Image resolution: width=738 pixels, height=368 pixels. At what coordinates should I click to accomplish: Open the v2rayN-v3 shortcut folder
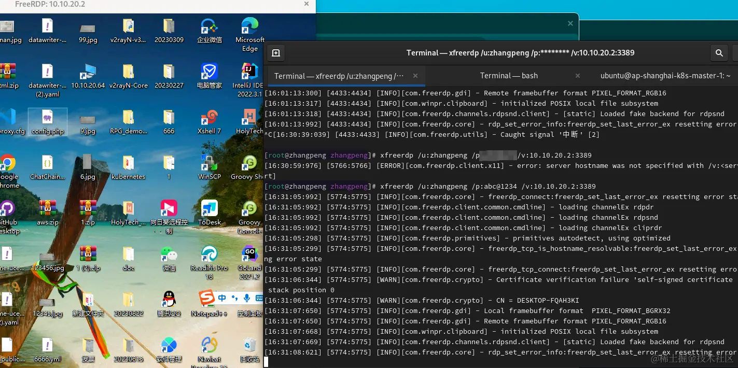(128, 31)
